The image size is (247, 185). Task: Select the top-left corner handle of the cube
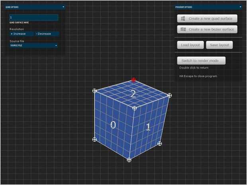94,91
